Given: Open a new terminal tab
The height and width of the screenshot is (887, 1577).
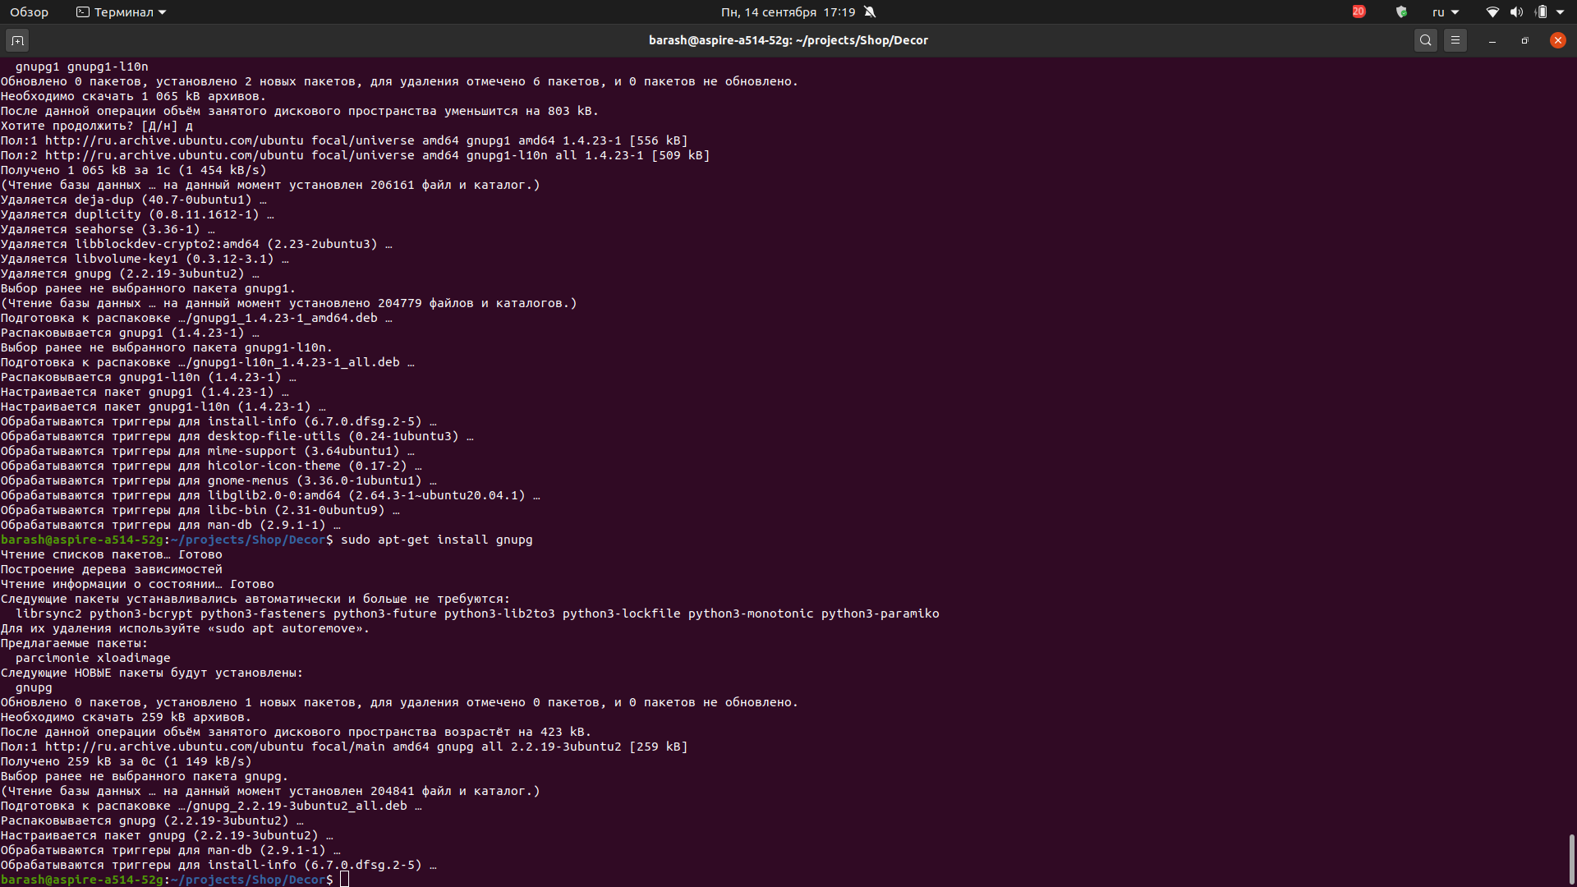Looking at the screenshot, I should tap(17, 40).
